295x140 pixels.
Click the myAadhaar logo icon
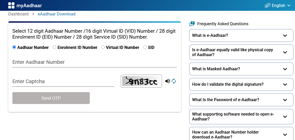(x=11, y=5)
